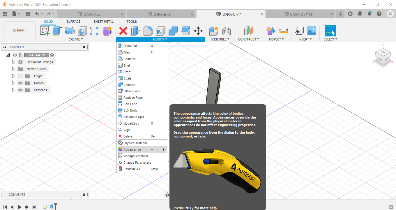
Task: Toggle visibility of CARA-C v1 component
Action: coord(15,55)
